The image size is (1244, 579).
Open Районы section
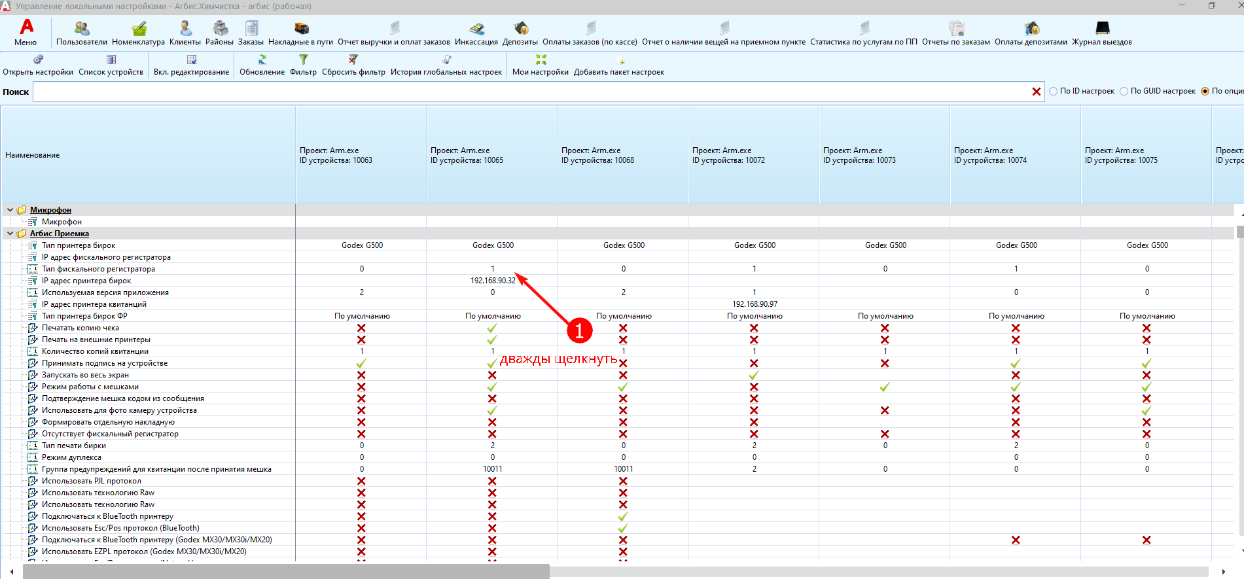(219, 33)
